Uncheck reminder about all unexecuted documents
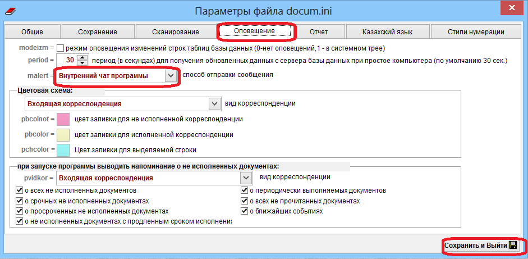The height and width of the screenshot is (259, 528). [20, 190]
